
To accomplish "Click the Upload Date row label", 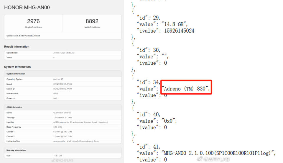I will (x=12, y=53).
